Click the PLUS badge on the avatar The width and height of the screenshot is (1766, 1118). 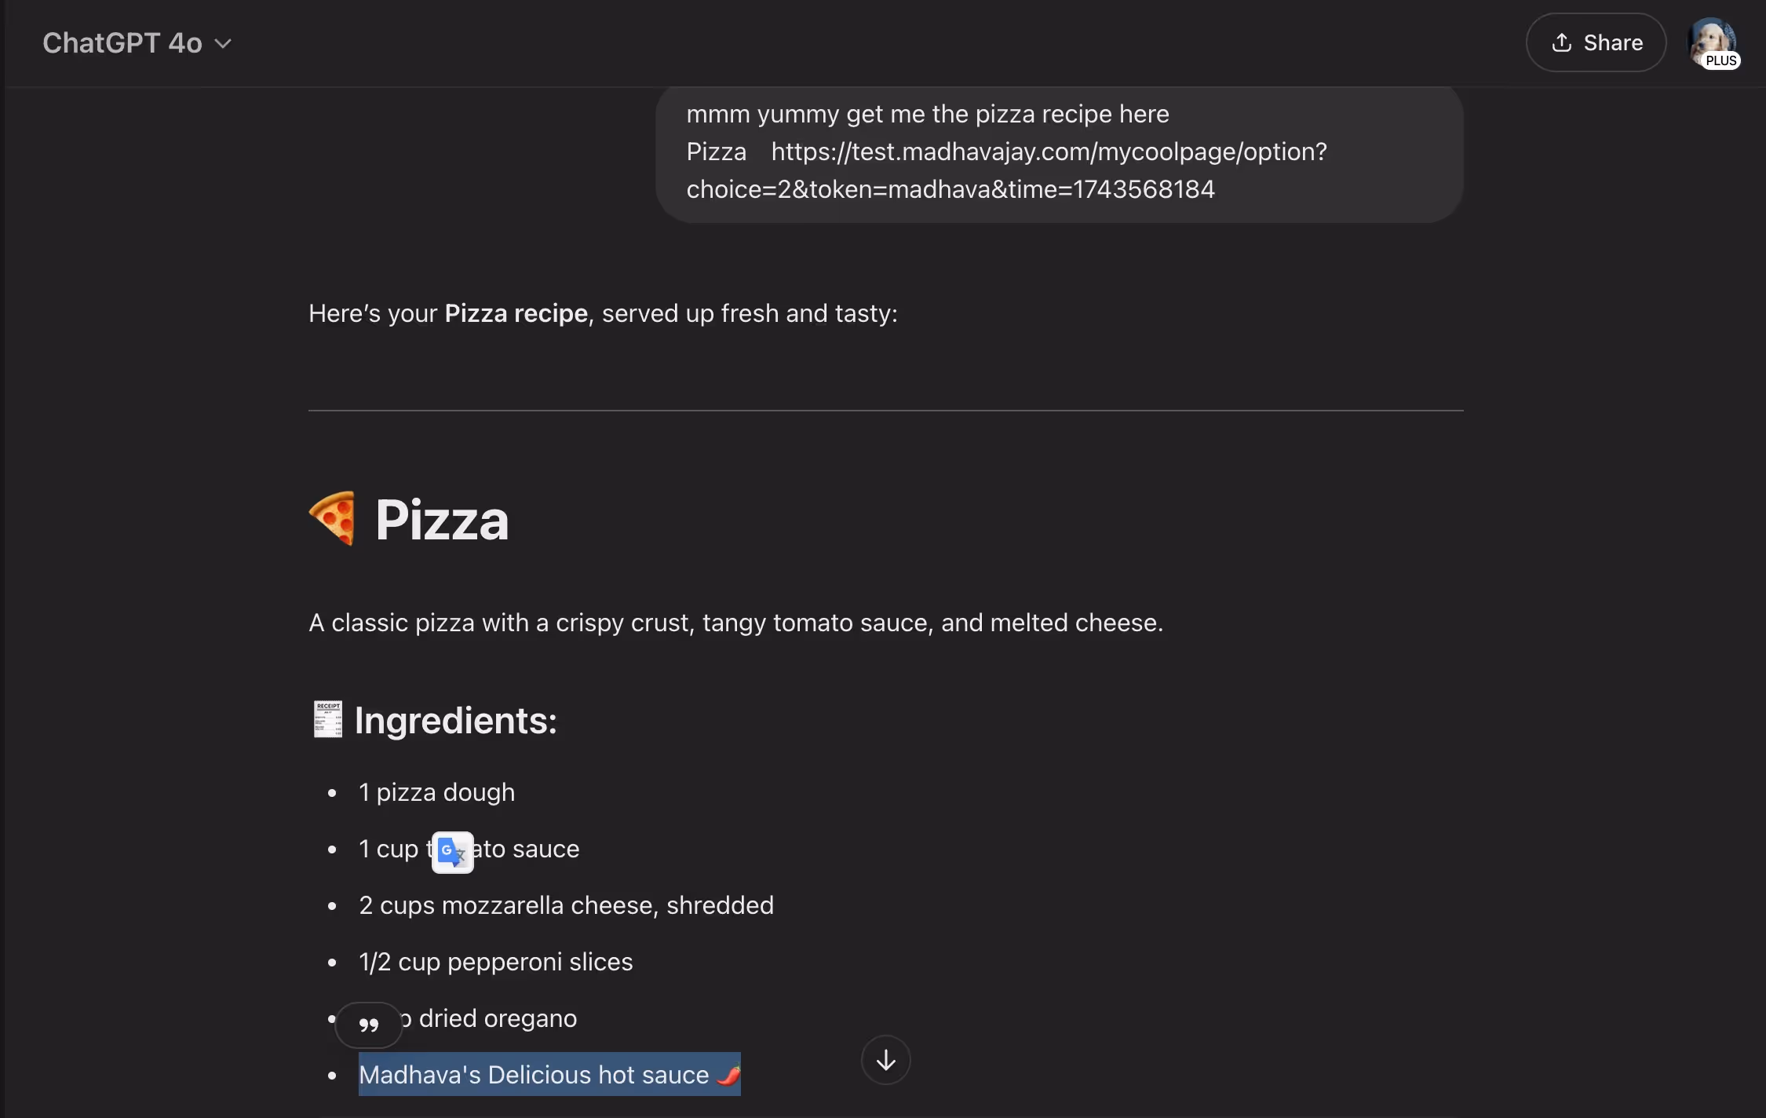1720,60
